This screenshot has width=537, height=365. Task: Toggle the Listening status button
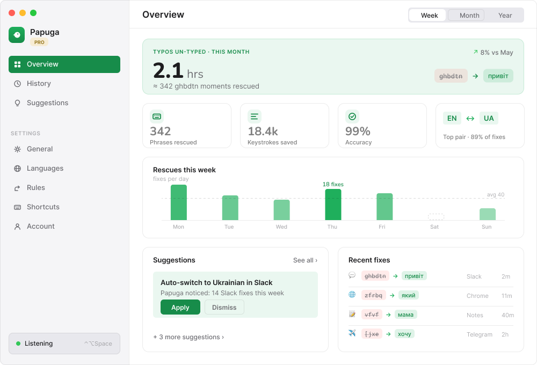[x=64, y=344]
